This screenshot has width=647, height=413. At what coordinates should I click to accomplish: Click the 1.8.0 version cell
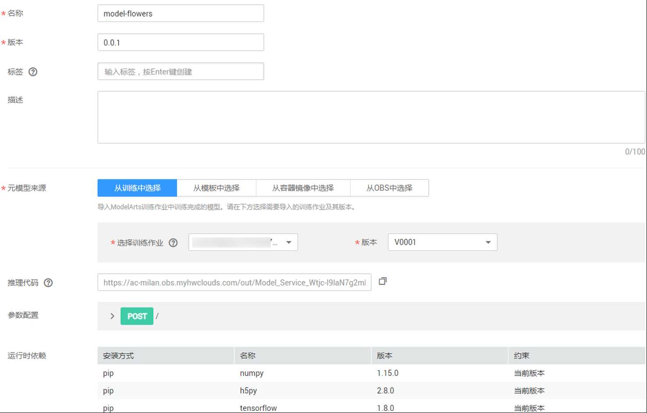coord(385,408)
